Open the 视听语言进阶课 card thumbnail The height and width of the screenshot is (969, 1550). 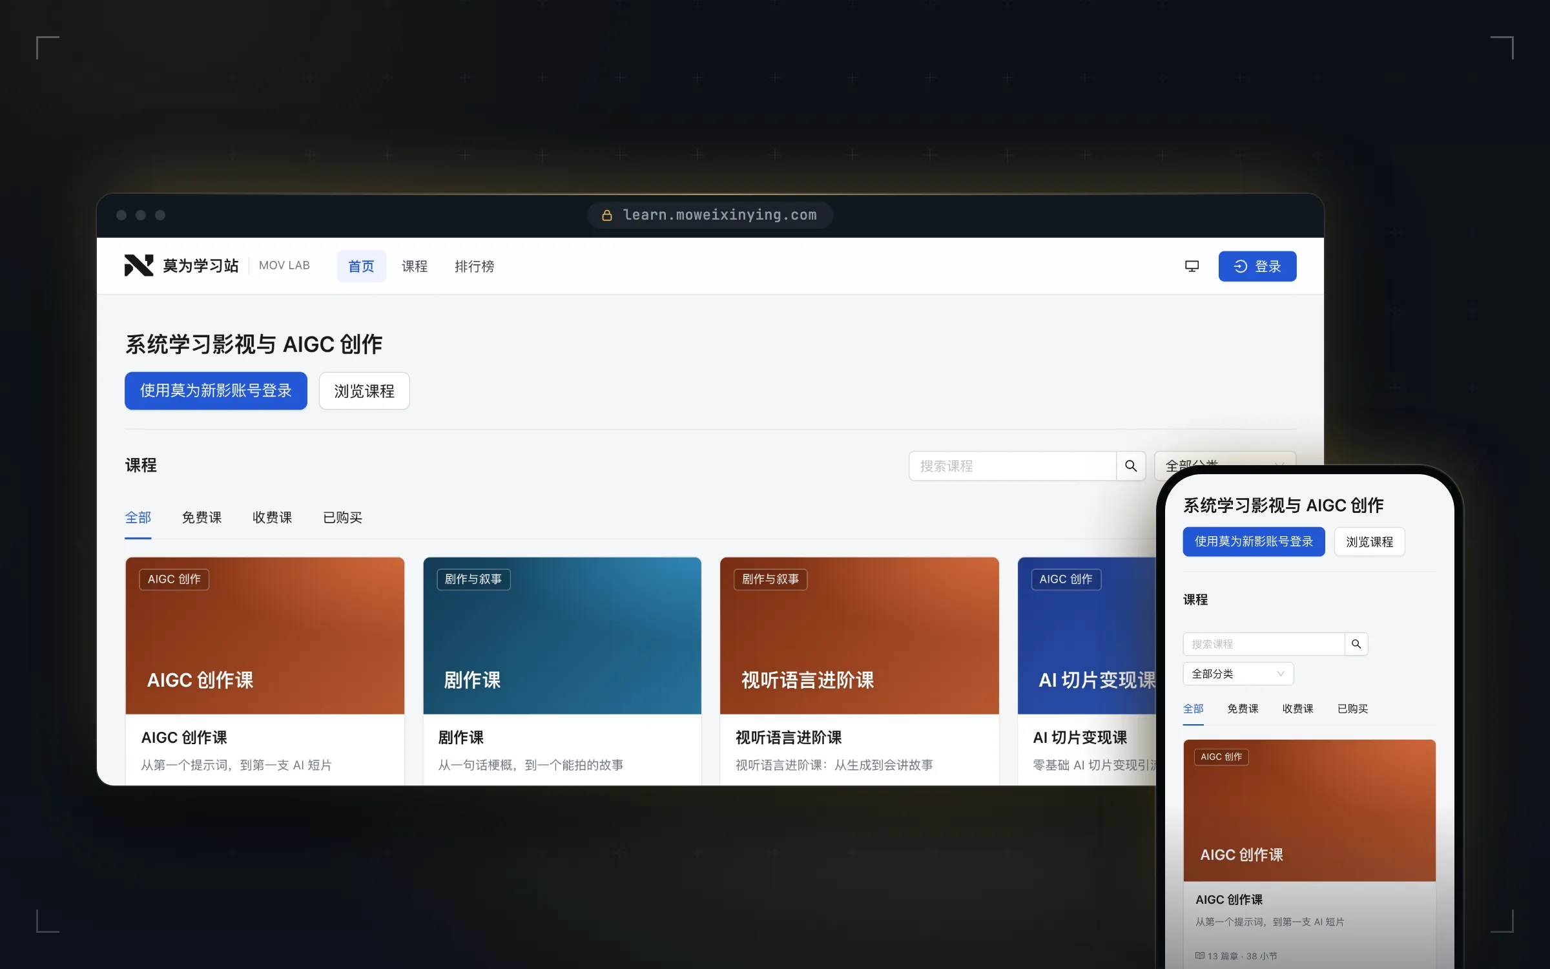coord(859,636)
